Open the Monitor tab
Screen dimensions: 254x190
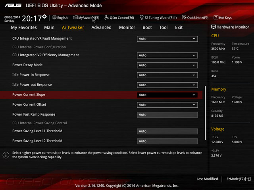pyautogui.click(x=127, y=27)
